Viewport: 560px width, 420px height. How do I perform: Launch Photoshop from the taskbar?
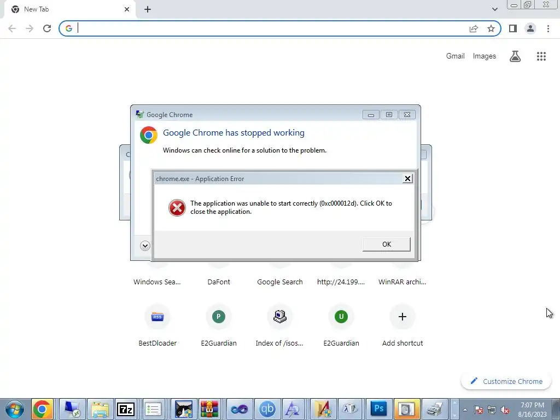[378, 409]
